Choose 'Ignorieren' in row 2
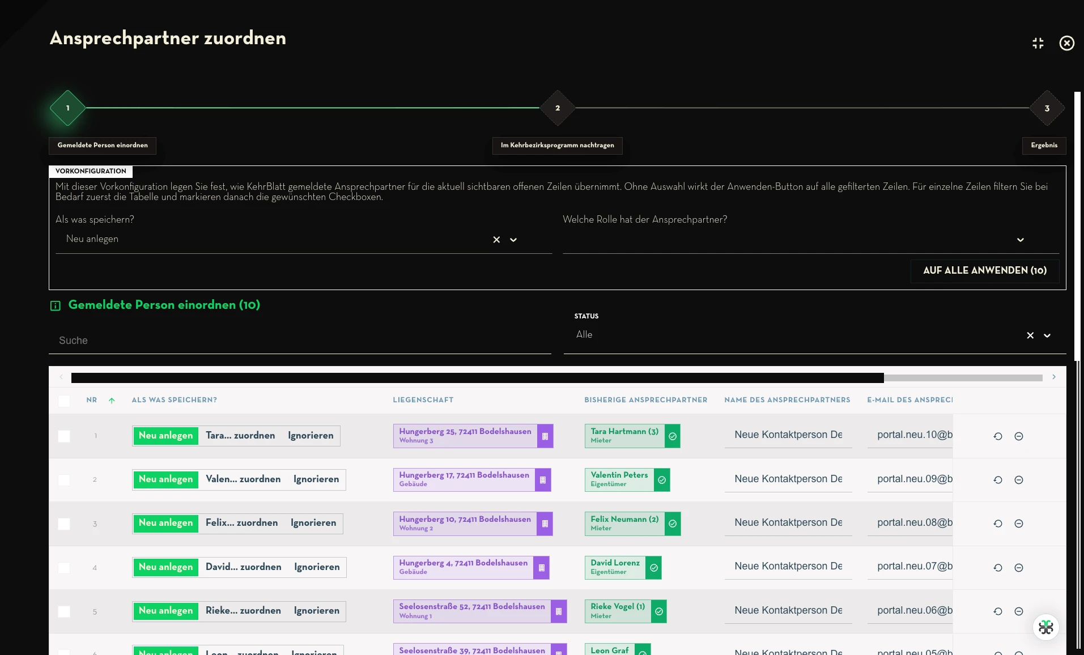This screenshot has width=1084, height=655. 316,479
